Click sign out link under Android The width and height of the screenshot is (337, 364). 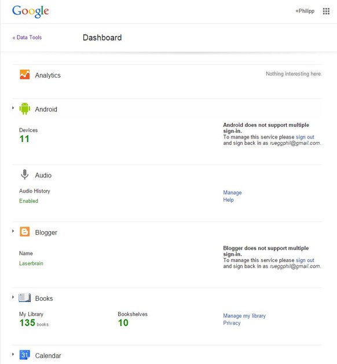pyautogui.click(x=305, y=137)
